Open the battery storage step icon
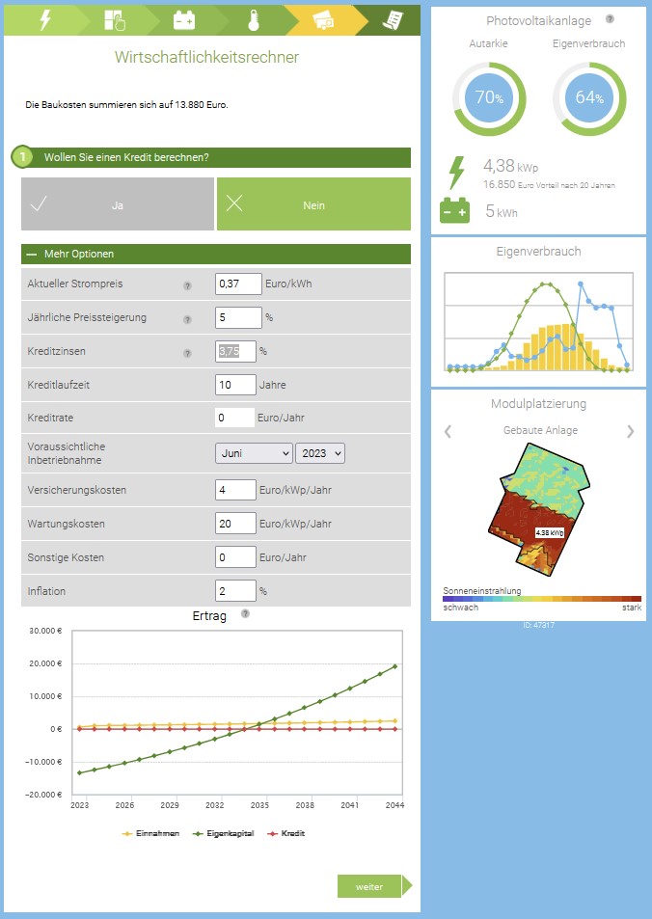 (183, 20)
